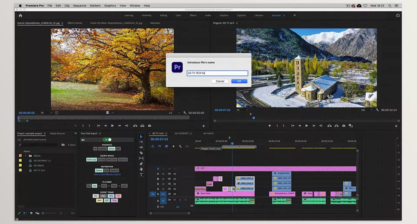Solo the A1 audio track

pyautogui.click(x=180, y=200)
